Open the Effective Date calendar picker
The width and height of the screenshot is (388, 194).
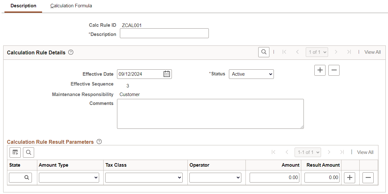click(166, 74)
